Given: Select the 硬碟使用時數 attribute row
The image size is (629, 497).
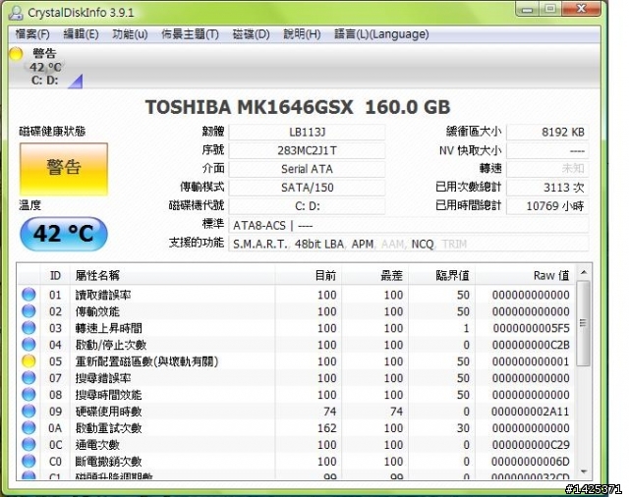Looking at the screenshot, I should tap(296, 412).
